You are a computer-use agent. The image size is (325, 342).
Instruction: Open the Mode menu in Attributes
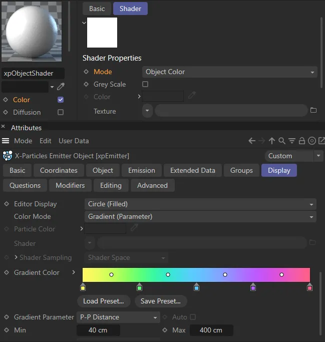click(x=23, y=141)
